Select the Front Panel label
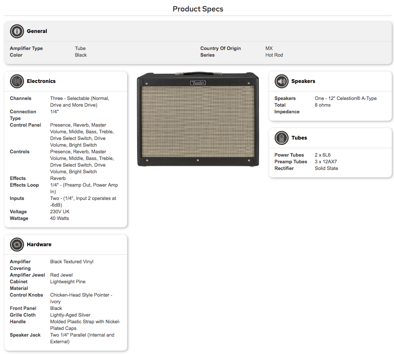 (x=23, y=308)
